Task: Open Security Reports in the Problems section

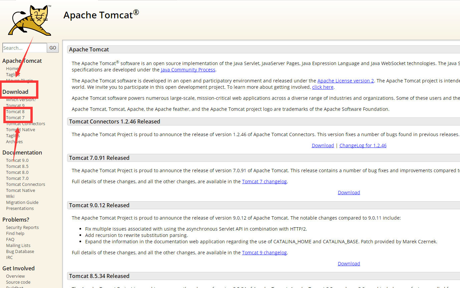Action: [22, 227]
